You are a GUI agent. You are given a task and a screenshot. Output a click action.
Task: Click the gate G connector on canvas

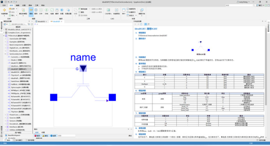point(83,68)
